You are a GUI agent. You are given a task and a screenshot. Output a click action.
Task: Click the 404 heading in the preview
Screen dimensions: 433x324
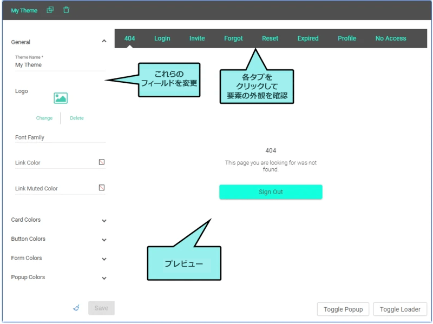pos(271,150)
